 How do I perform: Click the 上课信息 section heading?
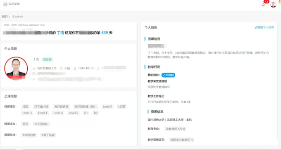click(11, 96)
